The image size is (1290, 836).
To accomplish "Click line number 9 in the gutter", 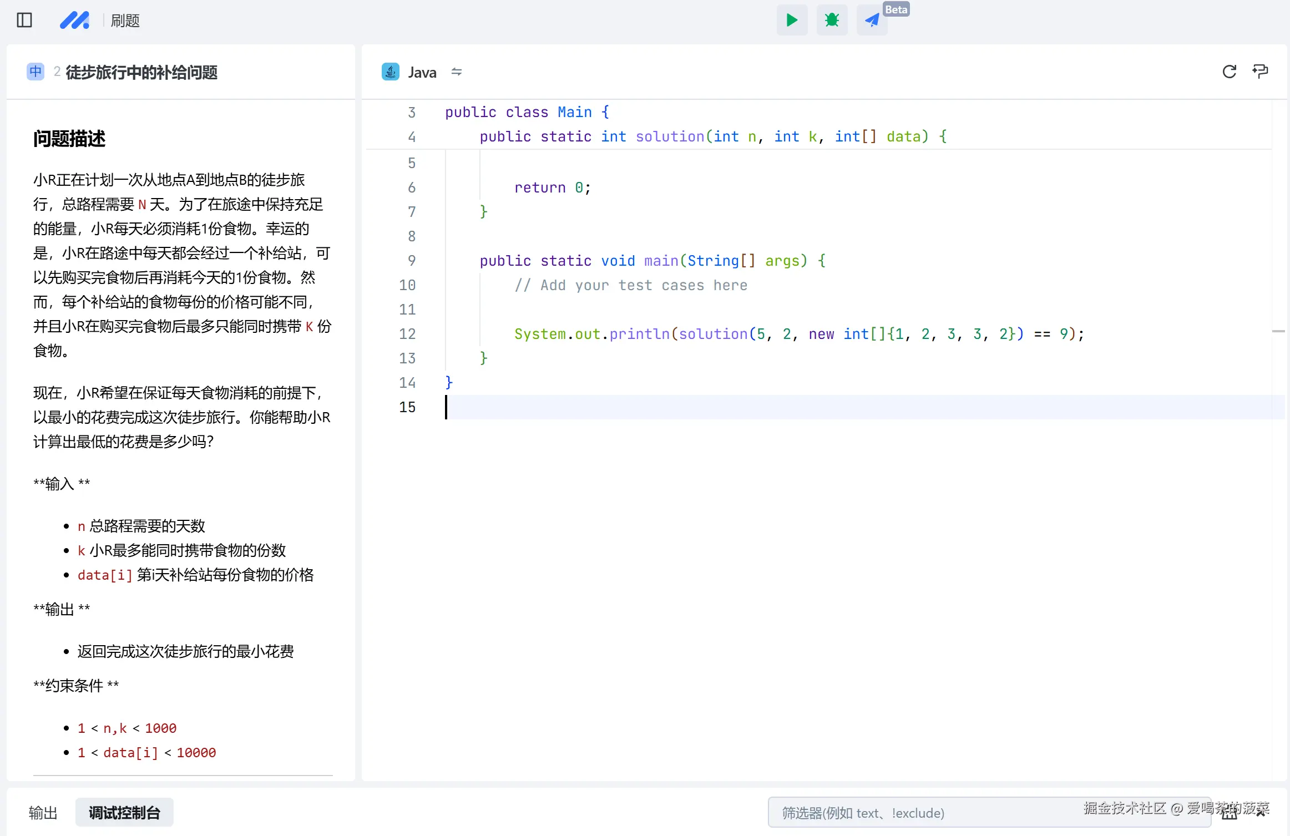I will coord(412,261).
